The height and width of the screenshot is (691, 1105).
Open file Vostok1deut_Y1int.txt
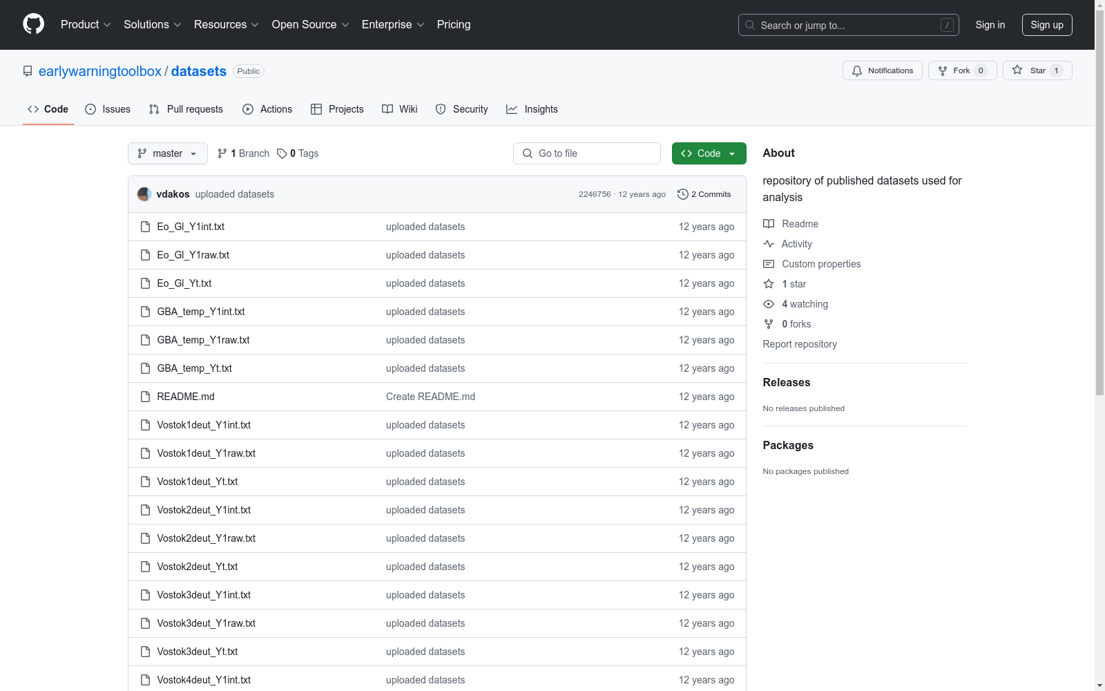click(x=204, y=425)
